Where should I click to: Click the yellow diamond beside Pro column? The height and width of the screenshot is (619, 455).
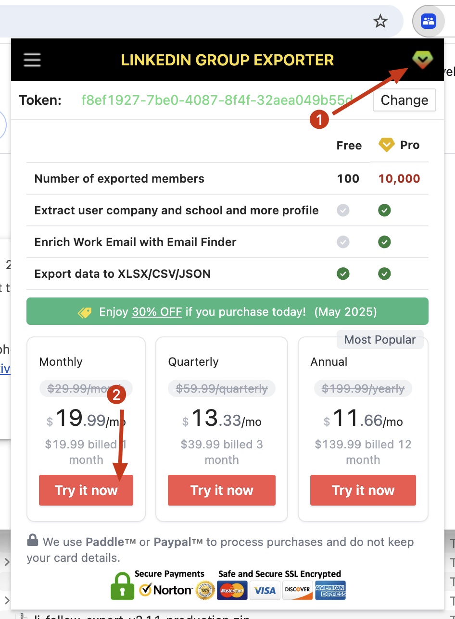tap(386, 145)
